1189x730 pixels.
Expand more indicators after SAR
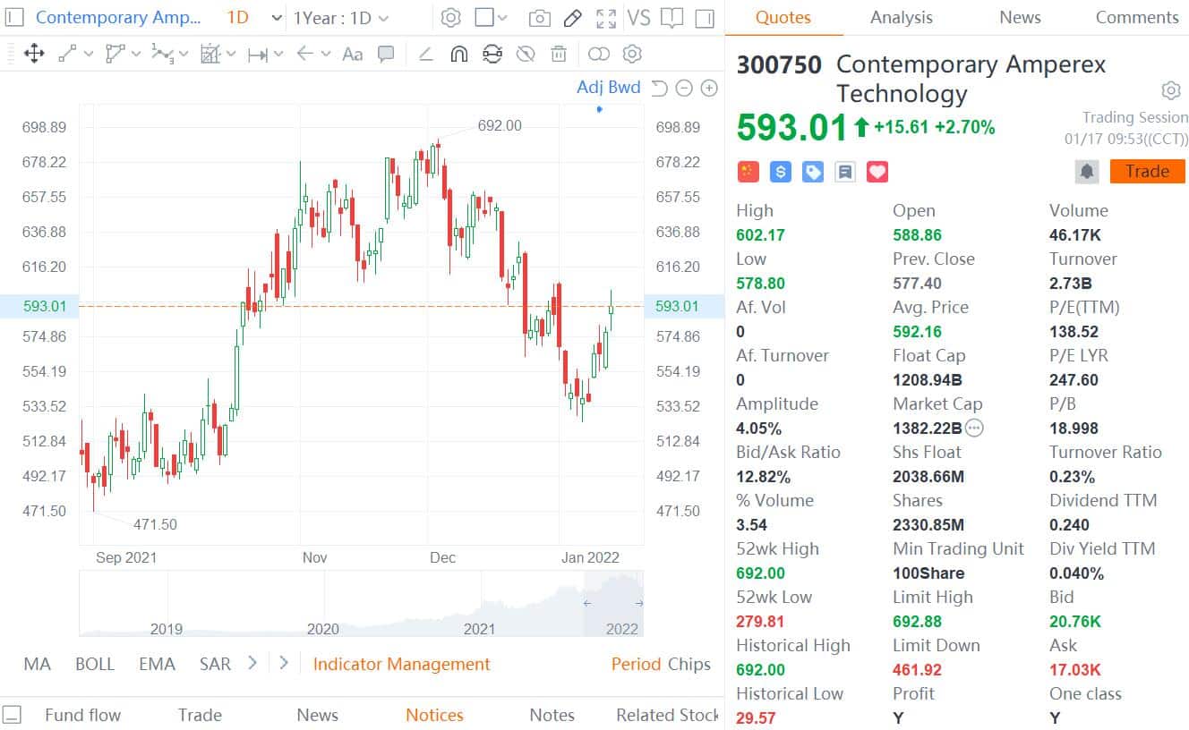[252, 663]
